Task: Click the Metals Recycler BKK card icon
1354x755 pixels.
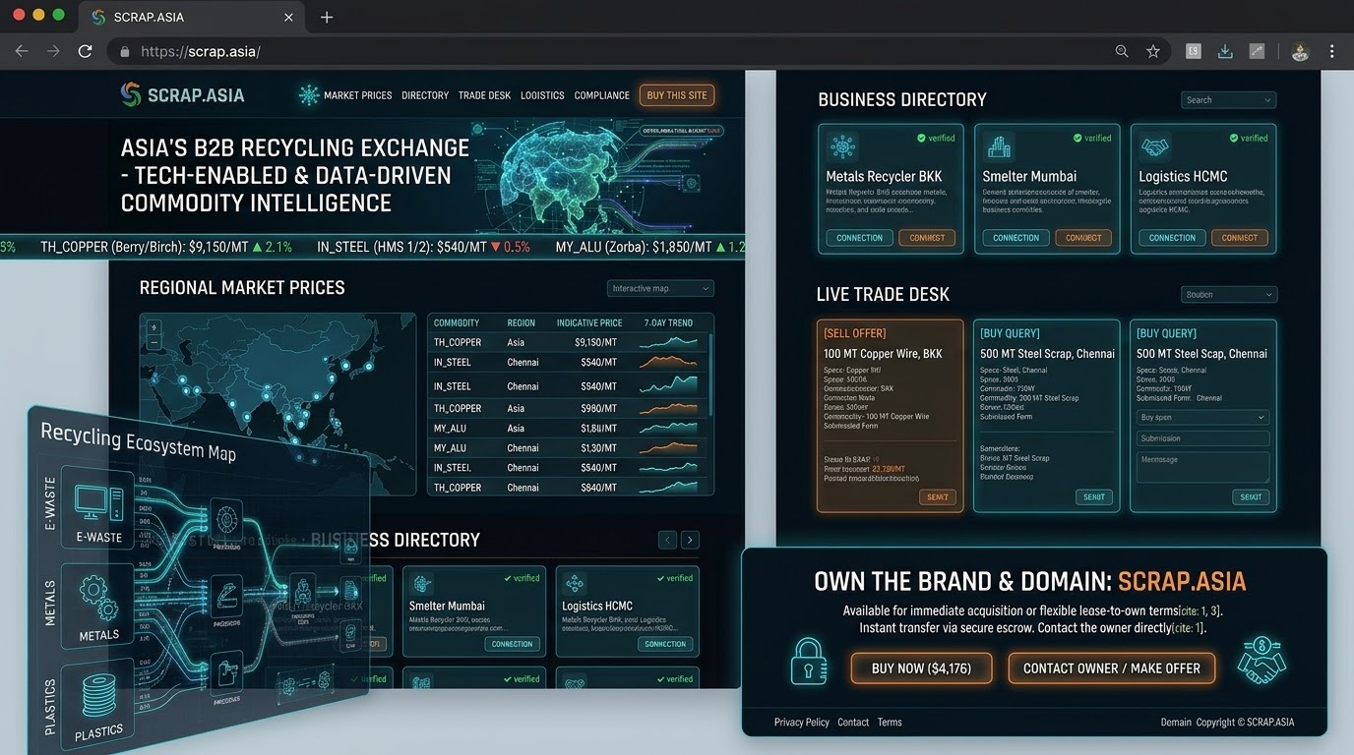Action: tap(842, 147)
